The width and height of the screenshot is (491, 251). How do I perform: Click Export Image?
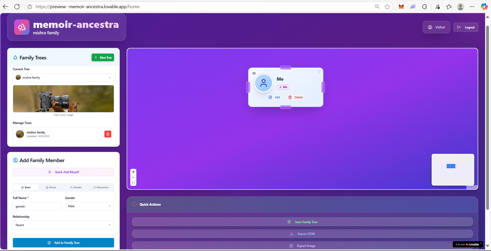point(302,246)
